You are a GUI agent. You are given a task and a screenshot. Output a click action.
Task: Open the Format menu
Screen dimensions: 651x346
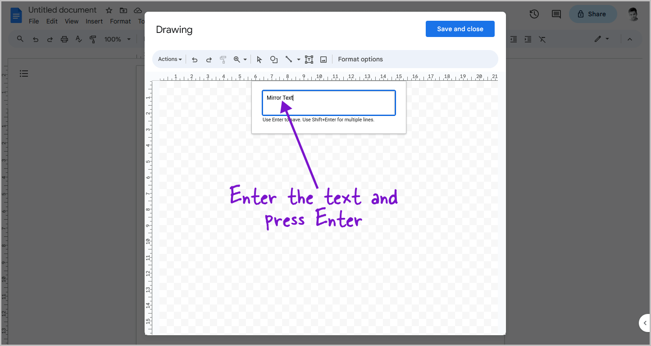[120, 21]
